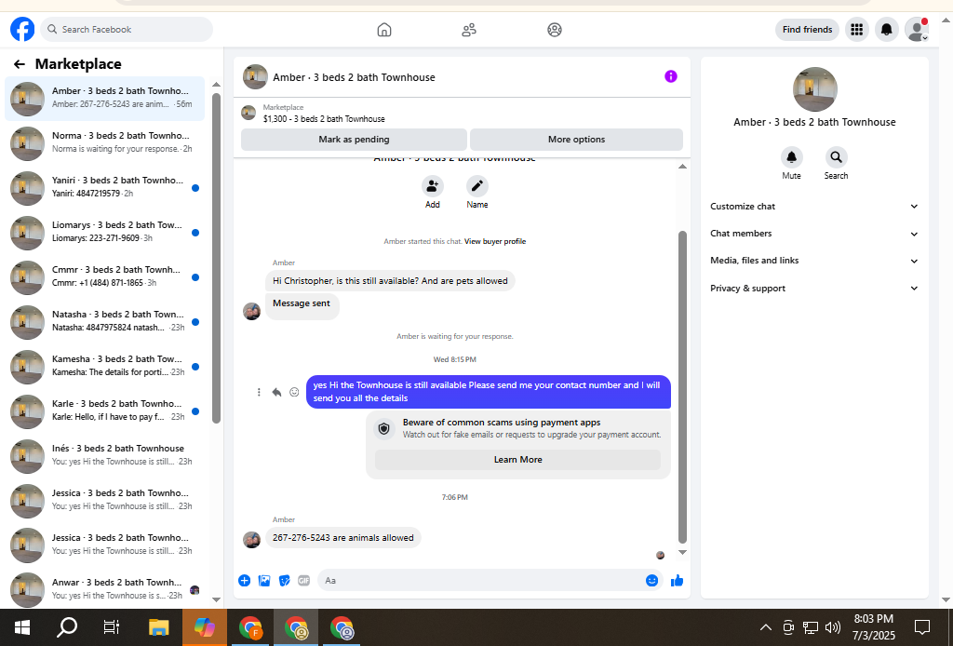Open Karle's conversation
Image resolution: width=953 pixels, height=646 pixels.
[x=104, y=411]
